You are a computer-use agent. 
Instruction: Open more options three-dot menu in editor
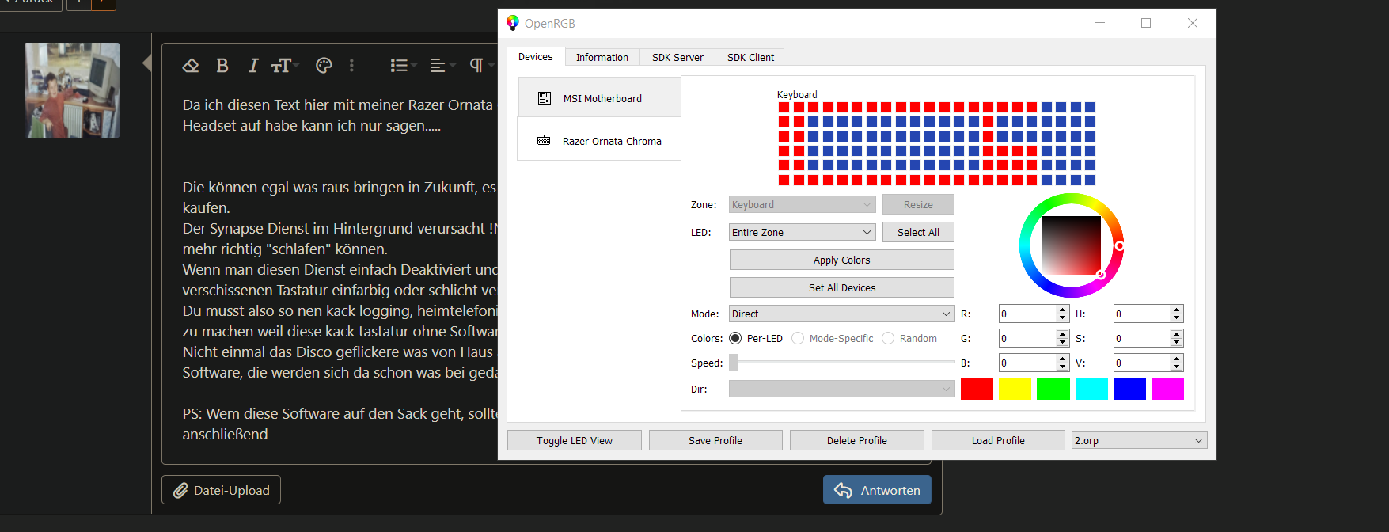[351, 66]
